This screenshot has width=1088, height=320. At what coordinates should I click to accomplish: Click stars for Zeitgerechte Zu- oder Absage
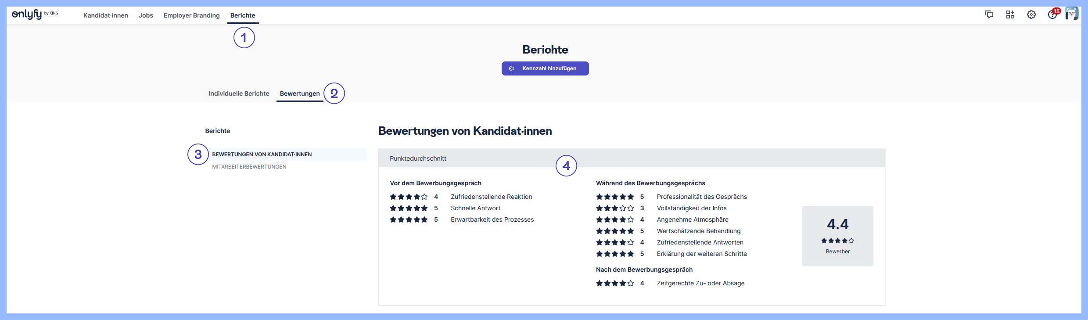615,283
